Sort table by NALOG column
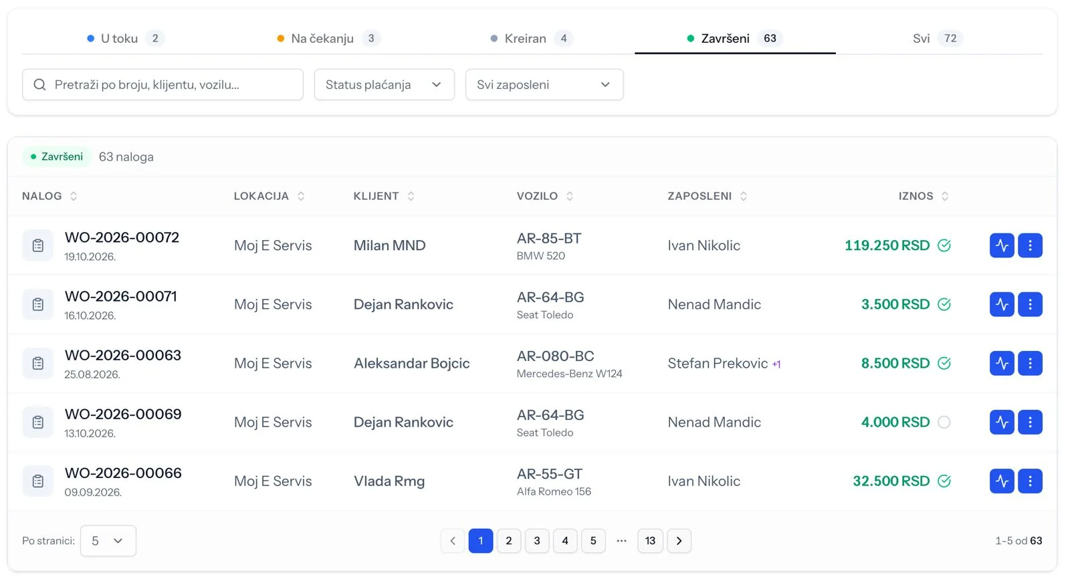 [49, 196]
